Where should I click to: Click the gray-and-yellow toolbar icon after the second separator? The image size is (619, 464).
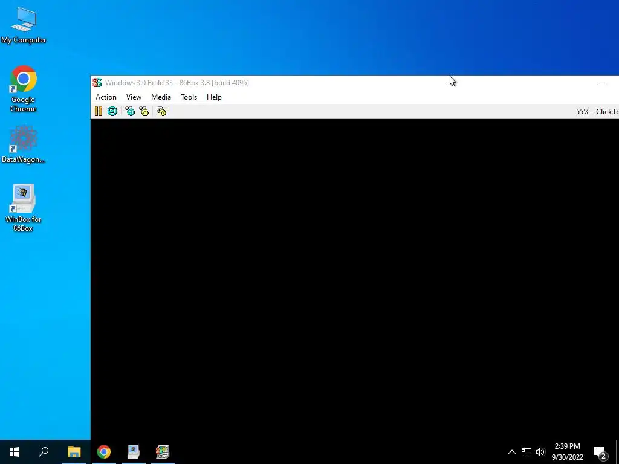(x=161, y=111)
